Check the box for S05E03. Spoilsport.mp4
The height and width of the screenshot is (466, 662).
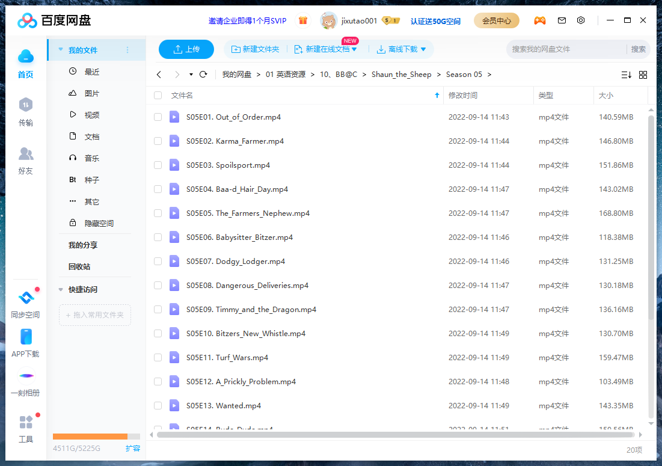coord(158,165)
